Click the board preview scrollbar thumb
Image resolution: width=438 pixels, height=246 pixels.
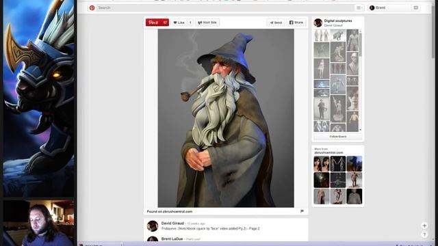361,44
